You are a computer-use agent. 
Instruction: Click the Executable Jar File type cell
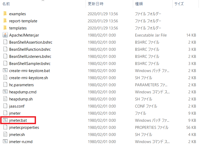(151, 35)
